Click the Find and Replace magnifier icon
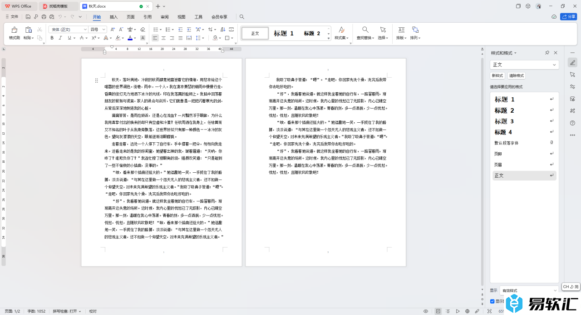 coord(365,30)
